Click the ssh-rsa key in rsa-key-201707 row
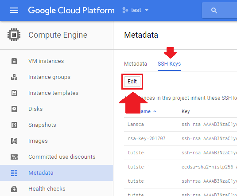Image resolution: width=237 pixels, height=196 pixels. [x=209, y=138]
